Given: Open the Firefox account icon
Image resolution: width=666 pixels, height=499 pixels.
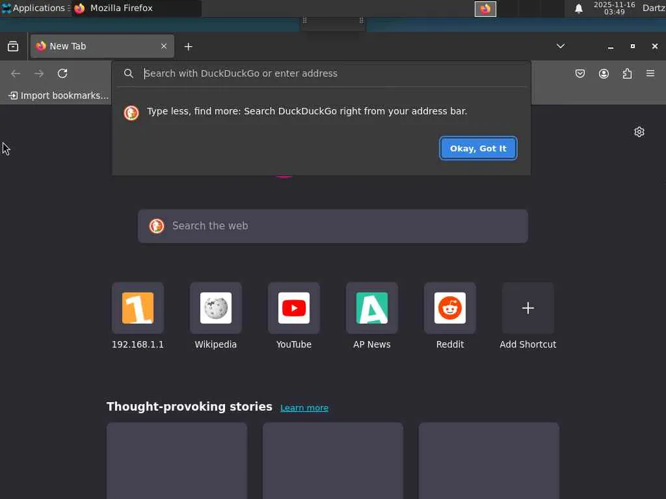Looking at the screenshot, I should (604, 74).
